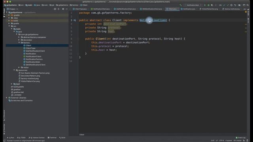Image resolution: width=253 pixels, height=142 pixels.
Task: Switch to factory-method.png tab
Action: [x=231, y=9]
